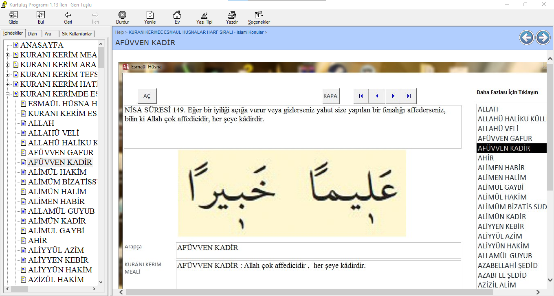Image resolution: width=554 pixels, height=296 pixels.
Task: Click the round blue next-page arrow
Action: (543, 38)
